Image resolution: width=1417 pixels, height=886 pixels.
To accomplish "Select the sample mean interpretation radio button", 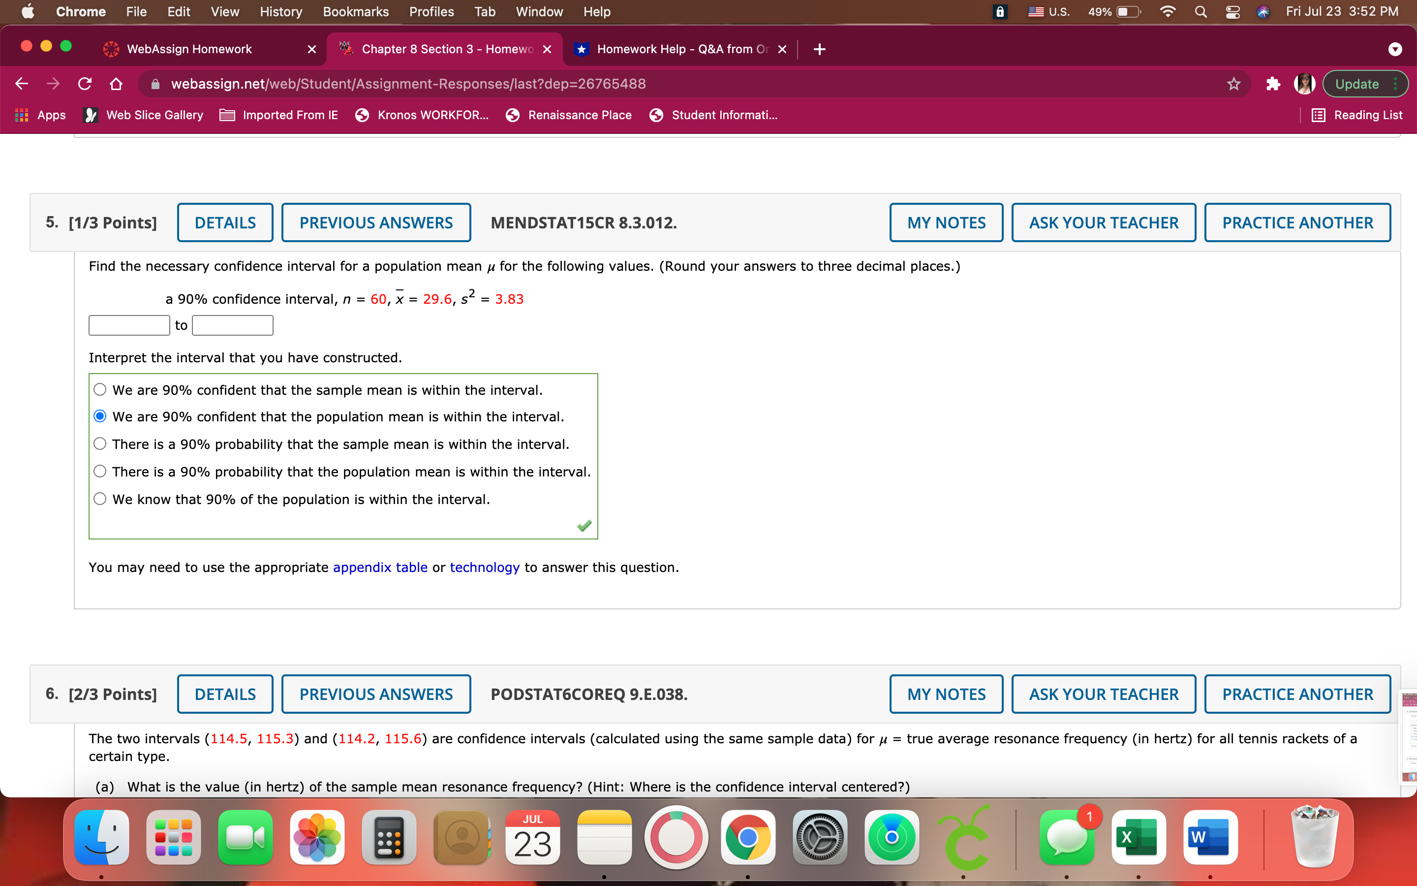I will [99, 389].
